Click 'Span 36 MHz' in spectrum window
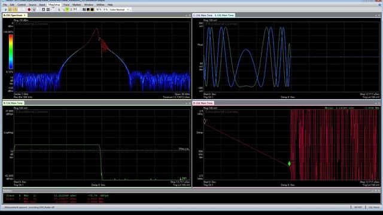The image size is (383, 215). [x=182, y=94]
